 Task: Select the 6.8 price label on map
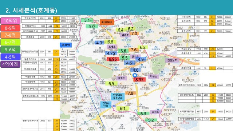pos(110,42)
